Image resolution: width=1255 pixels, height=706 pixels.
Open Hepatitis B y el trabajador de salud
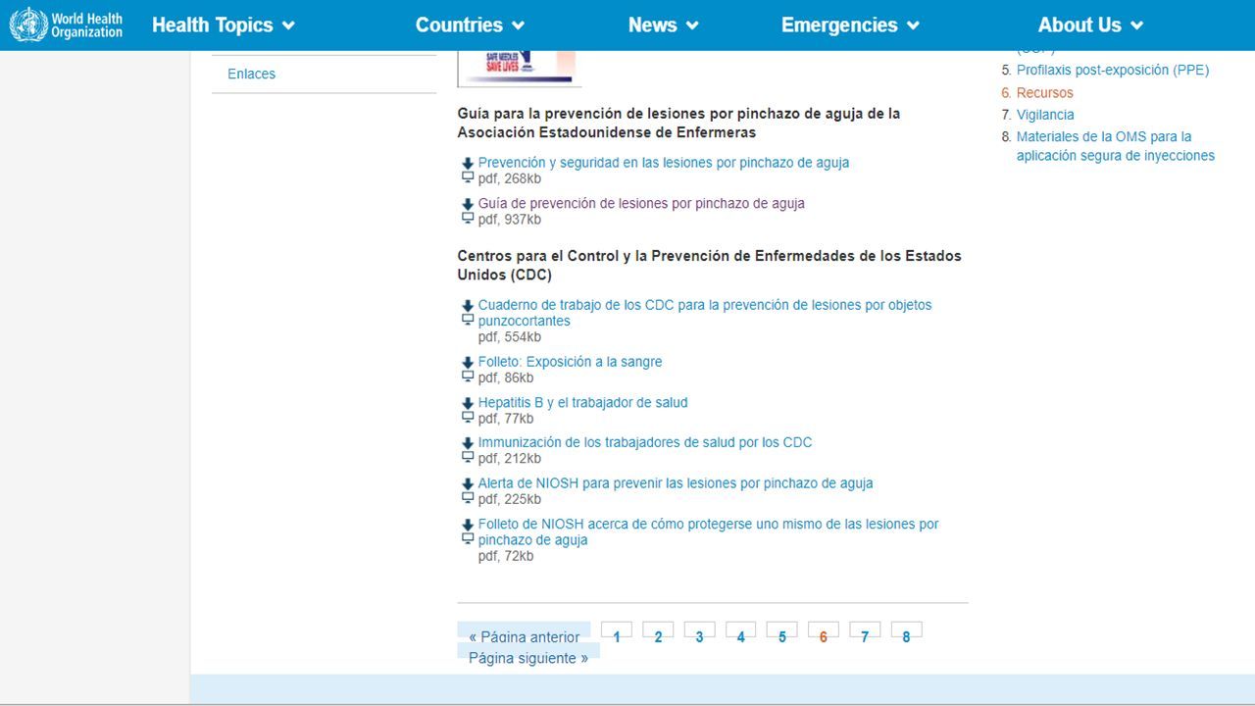pyautogui.click(x=582, y=403)
